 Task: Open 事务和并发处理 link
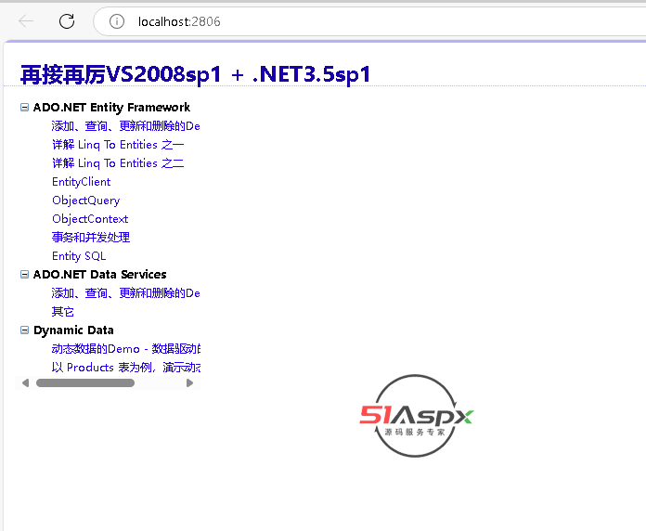coord(91,238)
